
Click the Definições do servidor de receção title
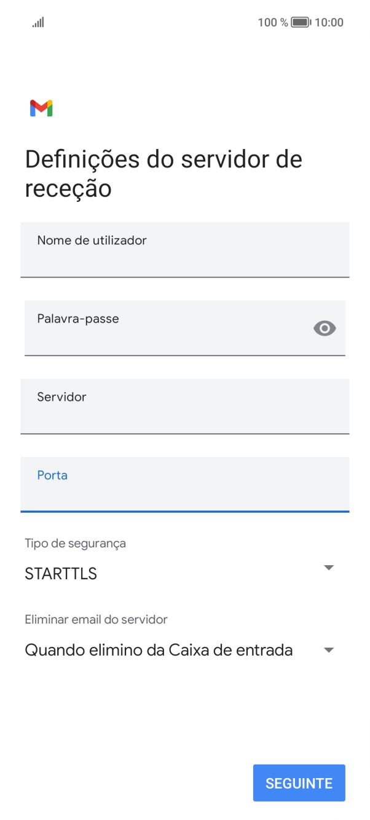(x=163, y=173)
